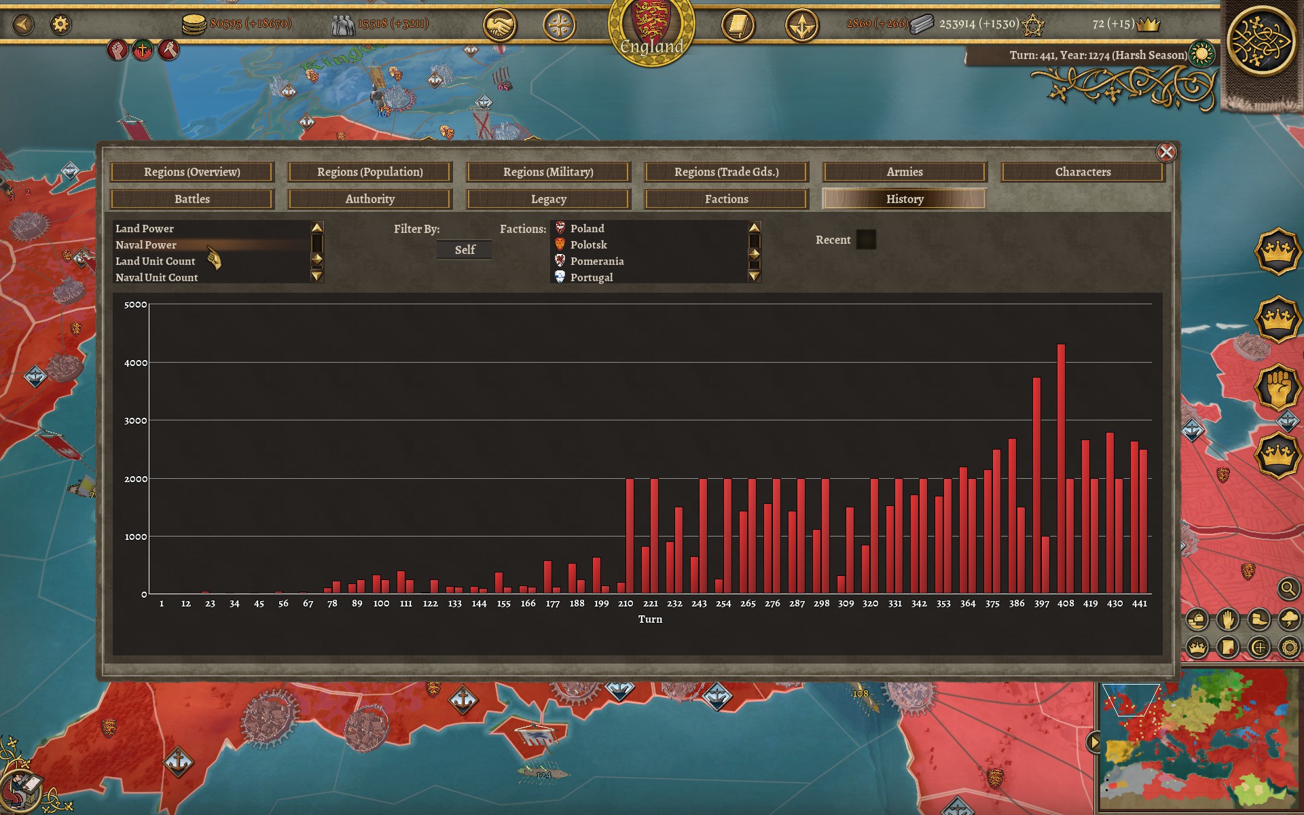The height and width of the screenshot is (815, 1304).
Task: Click the ornate ring overlay icon
Action: (x=1289, y=647)
